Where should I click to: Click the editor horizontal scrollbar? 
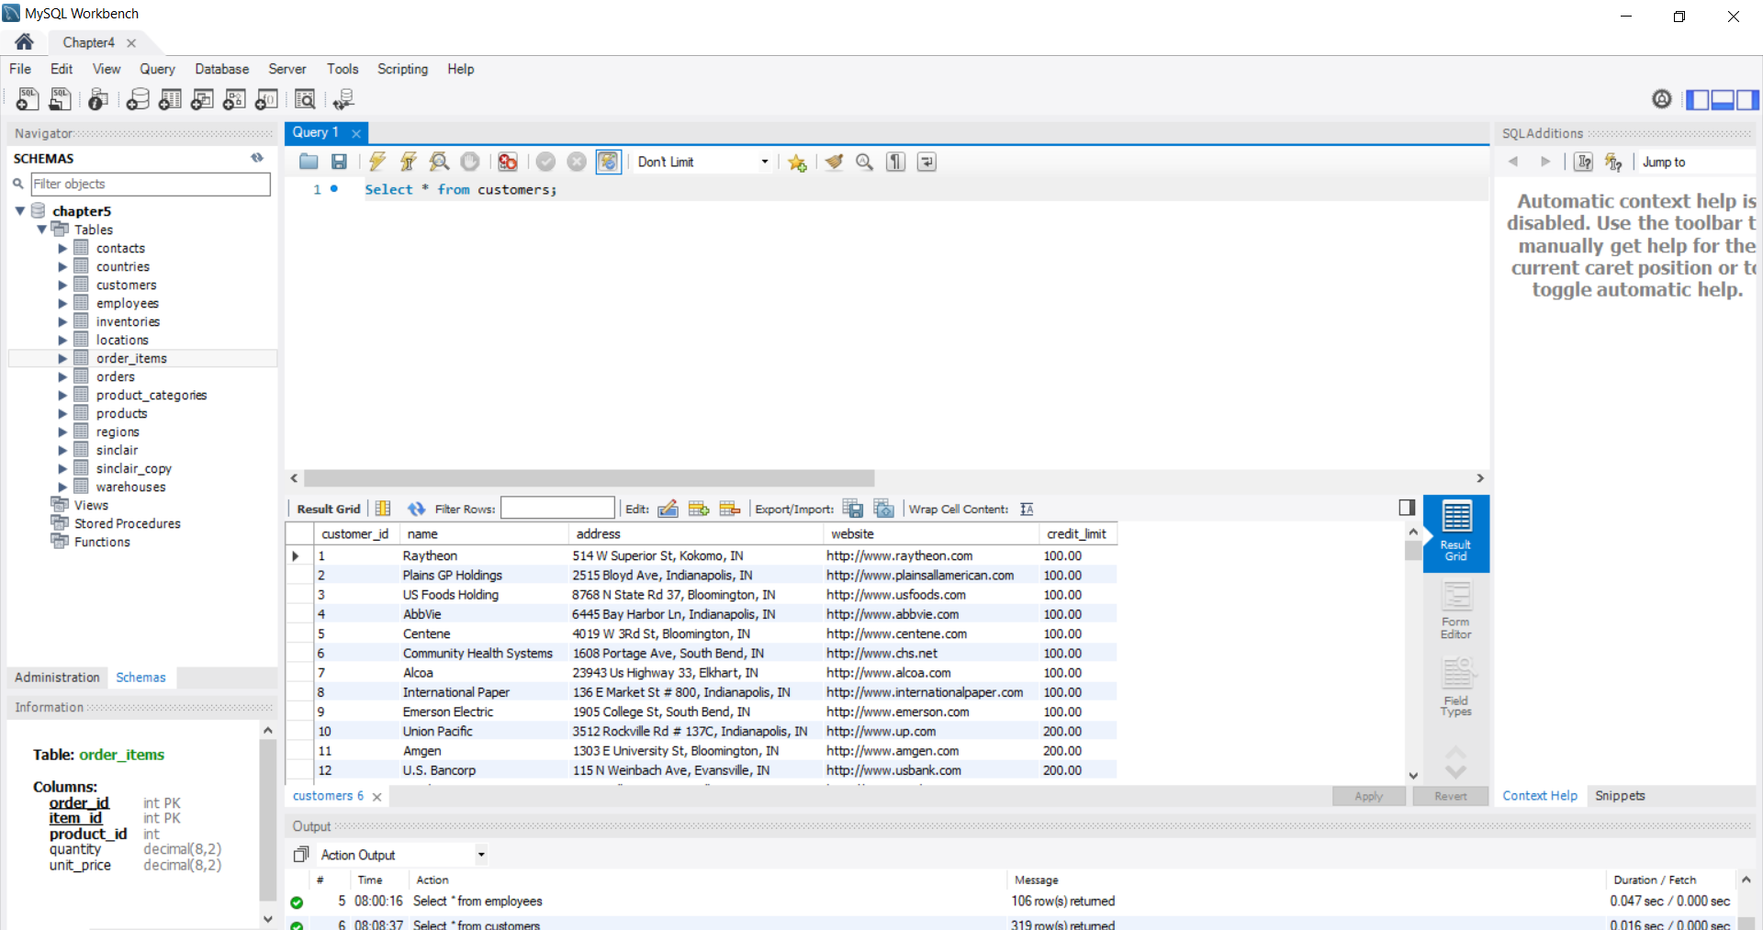click(x=590, y=478)
